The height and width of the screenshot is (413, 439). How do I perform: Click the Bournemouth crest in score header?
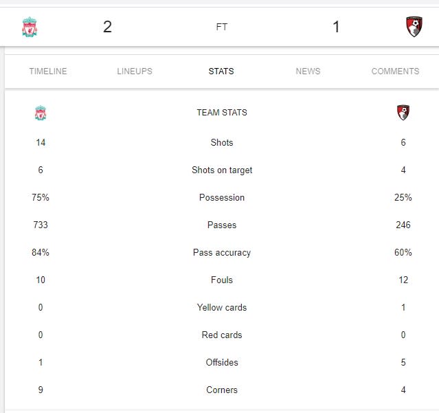point(414,27)
